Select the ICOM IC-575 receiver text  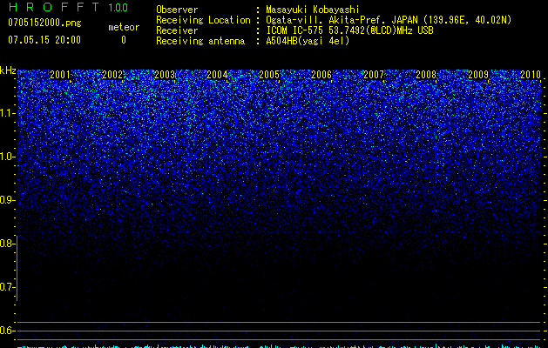(x=349, y=30)
